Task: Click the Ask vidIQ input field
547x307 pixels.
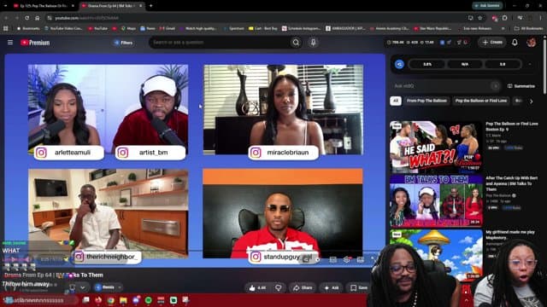Action: pyautogui.click(x=445, y=85)
